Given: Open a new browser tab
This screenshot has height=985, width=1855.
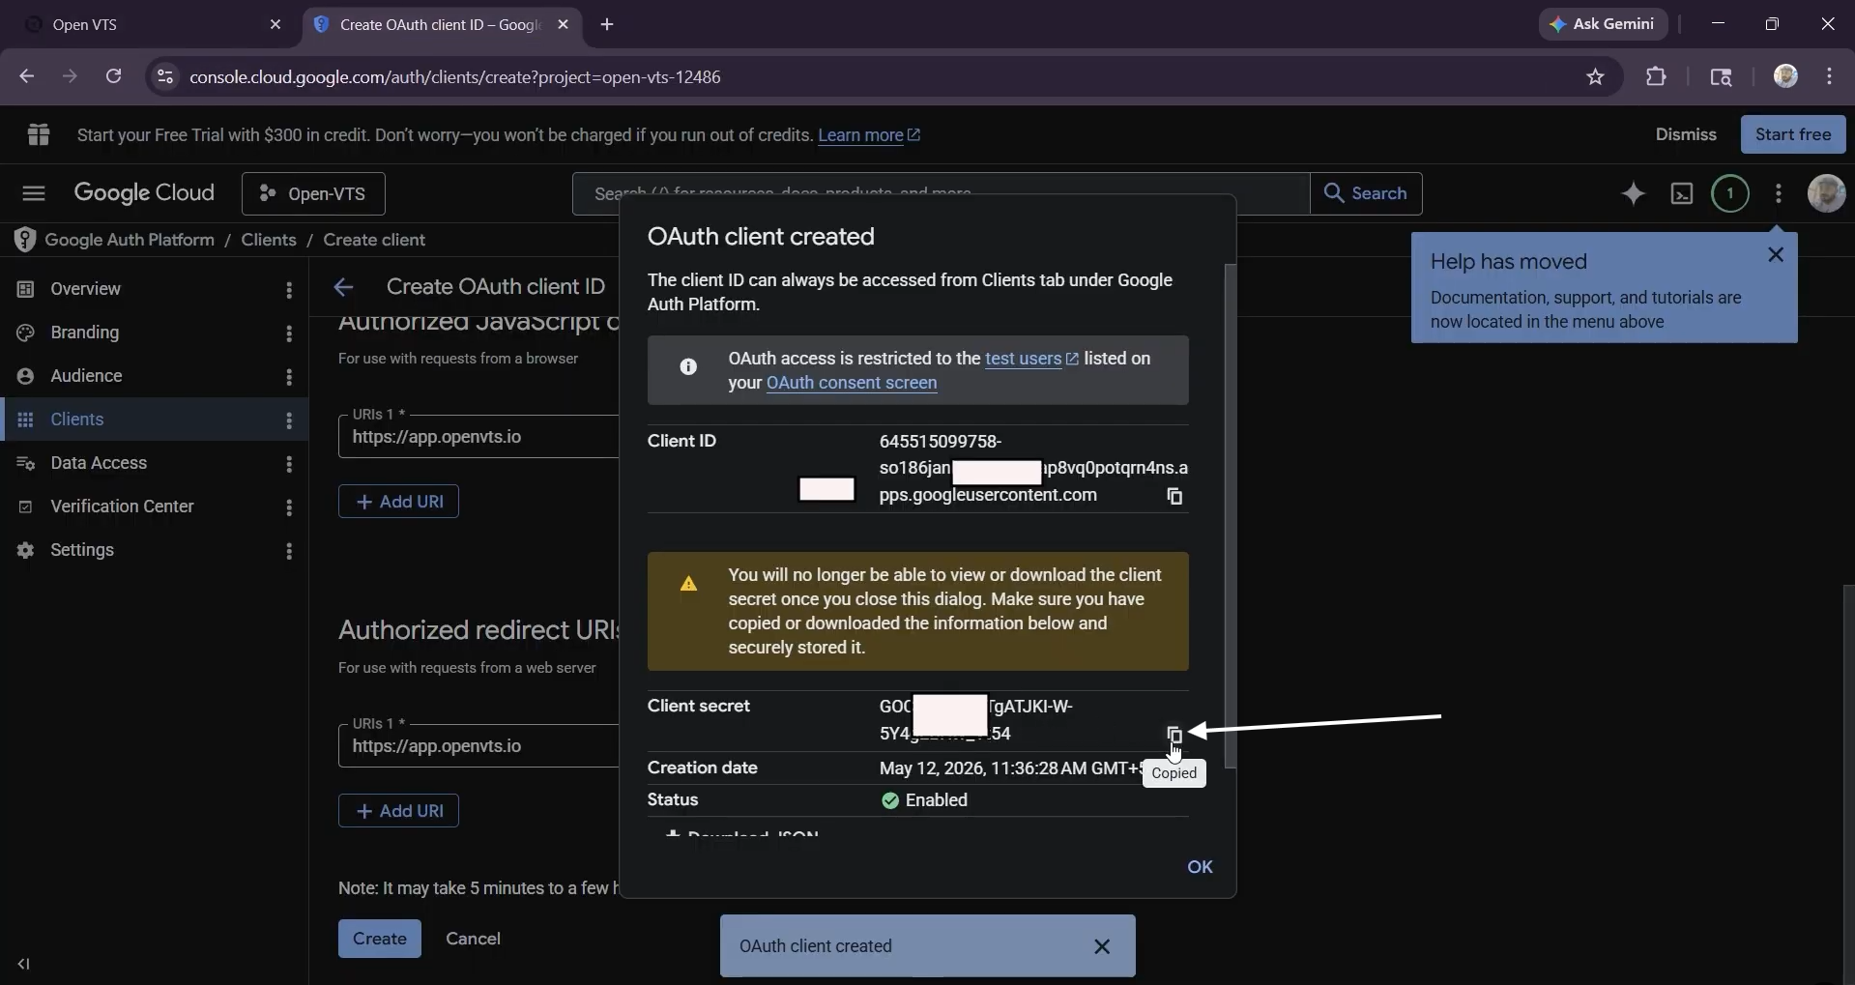Looking at the screenshot, I should click(607, 25).
